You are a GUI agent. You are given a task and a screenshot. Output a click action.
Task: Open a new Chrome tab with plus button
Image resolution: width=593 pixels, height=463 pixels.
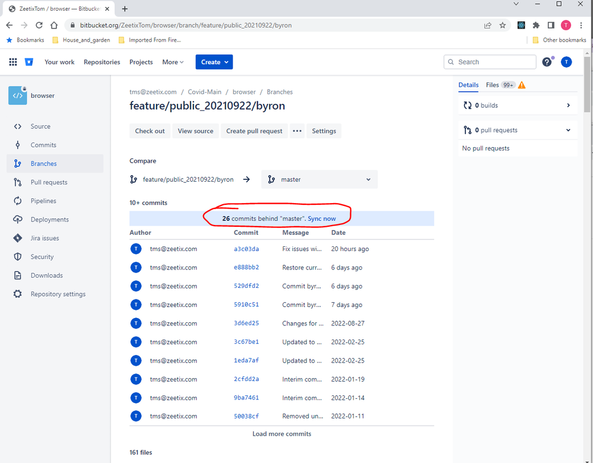[x=125, y=9]
